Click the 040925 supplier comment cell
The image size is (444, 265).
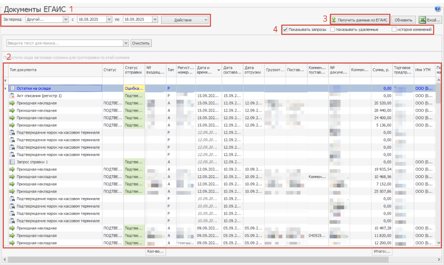(x=318, y=236)
